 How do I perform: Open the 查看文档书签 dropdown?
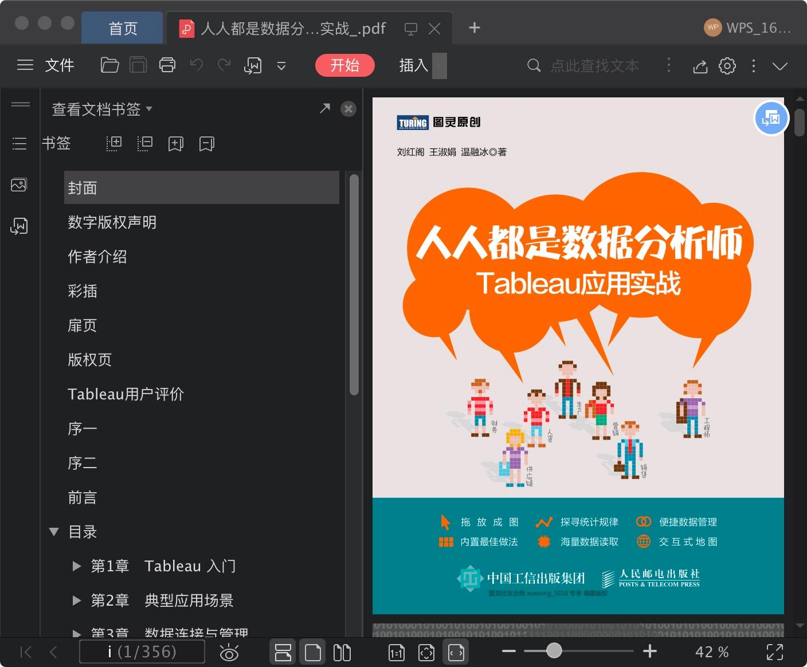[x=102, y=109]
